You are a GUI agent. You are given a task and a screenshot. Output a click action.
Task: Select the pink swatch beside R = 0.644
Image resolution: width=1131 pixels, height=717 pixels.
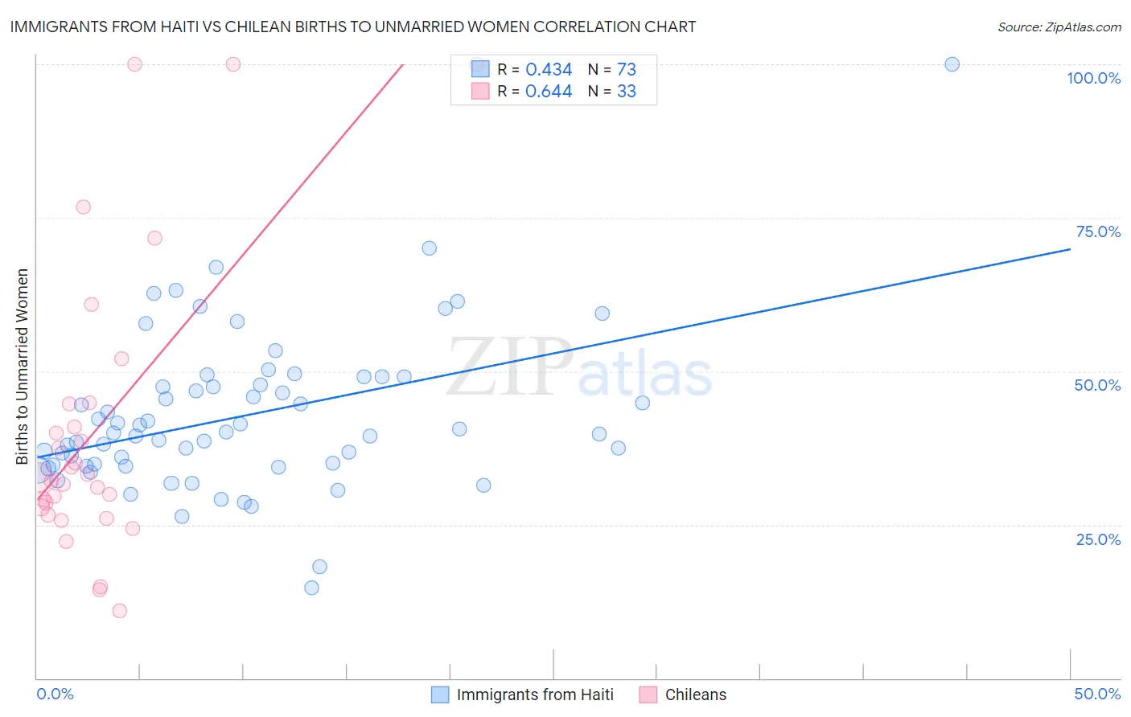pyautogui.click(x=480, y=91)
